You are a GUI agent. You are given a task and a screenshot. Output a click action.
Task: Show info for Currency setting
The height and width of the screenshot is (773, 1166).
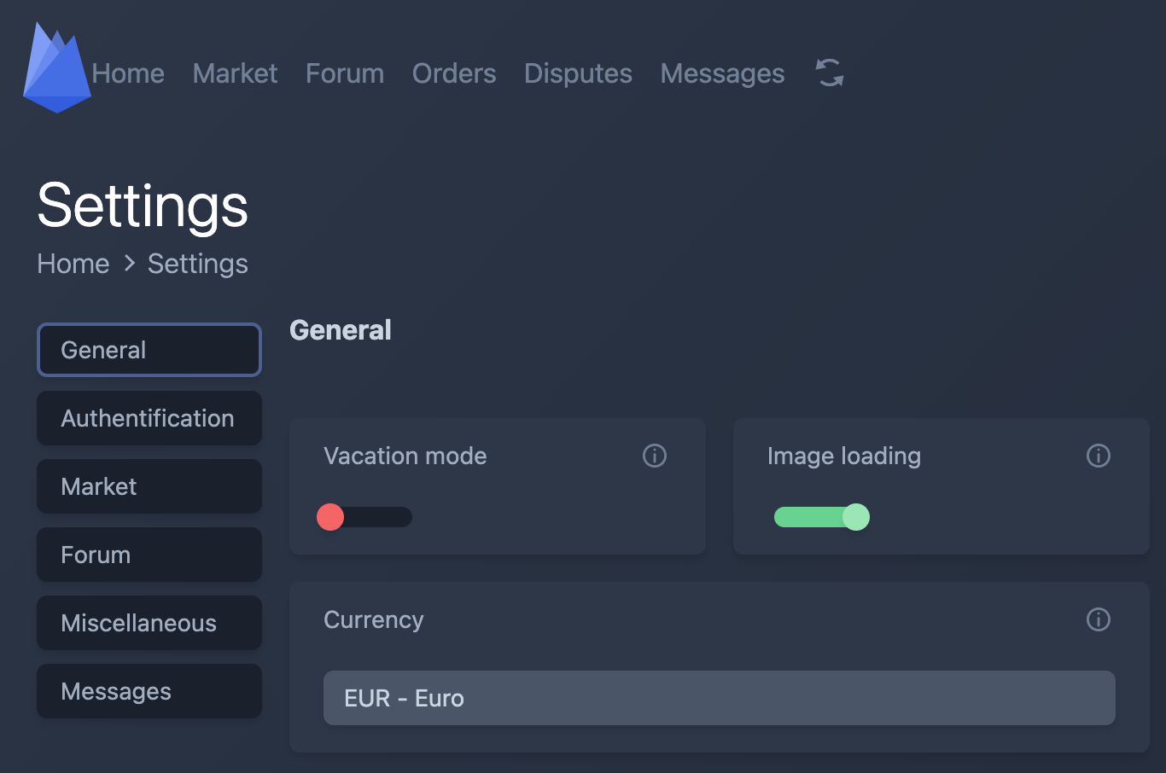click(1099, 620)
